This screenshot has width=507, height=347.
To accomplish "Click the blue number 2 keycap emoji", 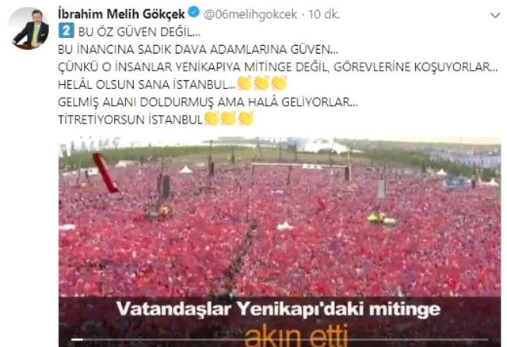I will tap(67, 31).
